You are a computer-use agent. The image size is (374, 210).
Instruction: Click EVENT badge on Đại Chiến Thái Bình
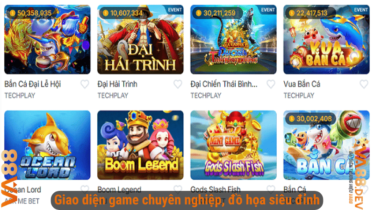click(267, 10)
